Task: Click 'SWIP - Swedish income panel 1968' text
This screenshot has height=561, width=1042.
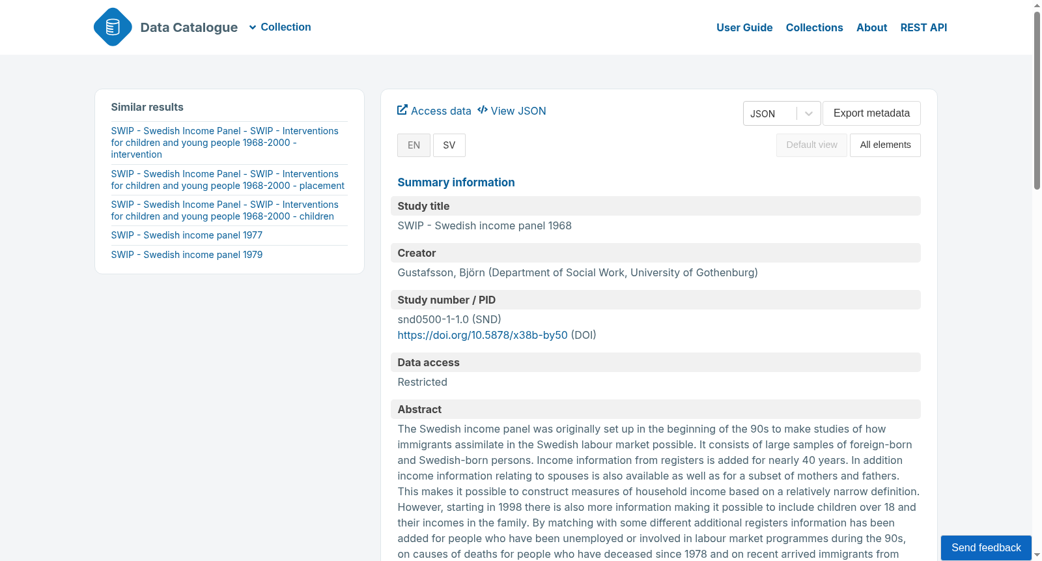Action: click(485, 225)
